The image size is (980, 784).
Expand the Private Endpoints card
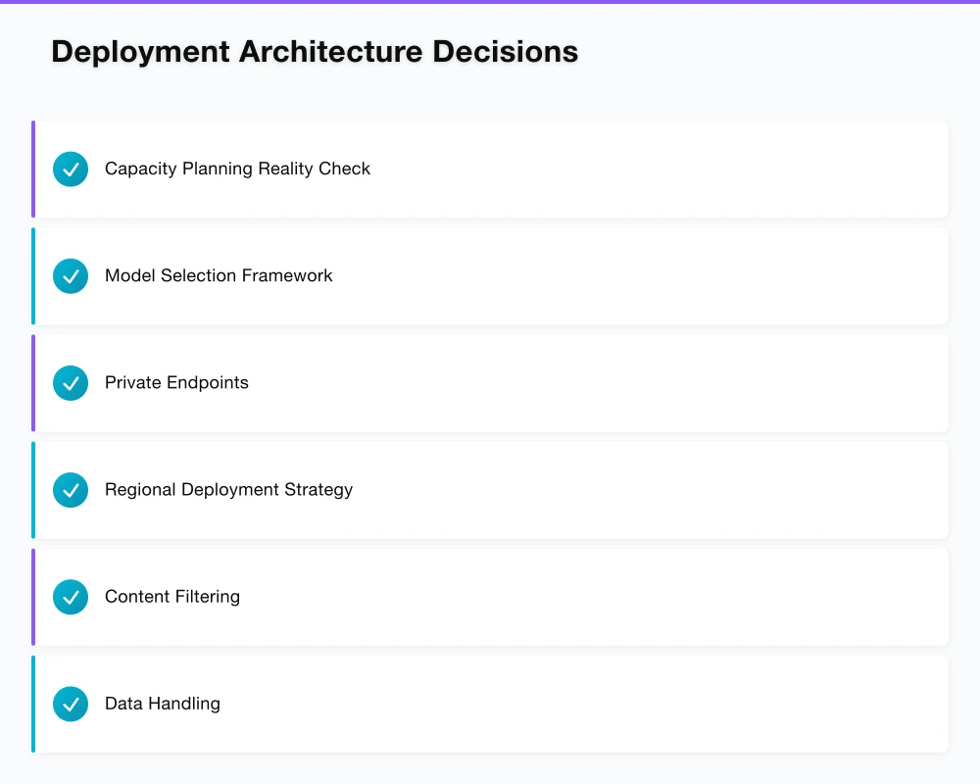[x=490, y=383]
